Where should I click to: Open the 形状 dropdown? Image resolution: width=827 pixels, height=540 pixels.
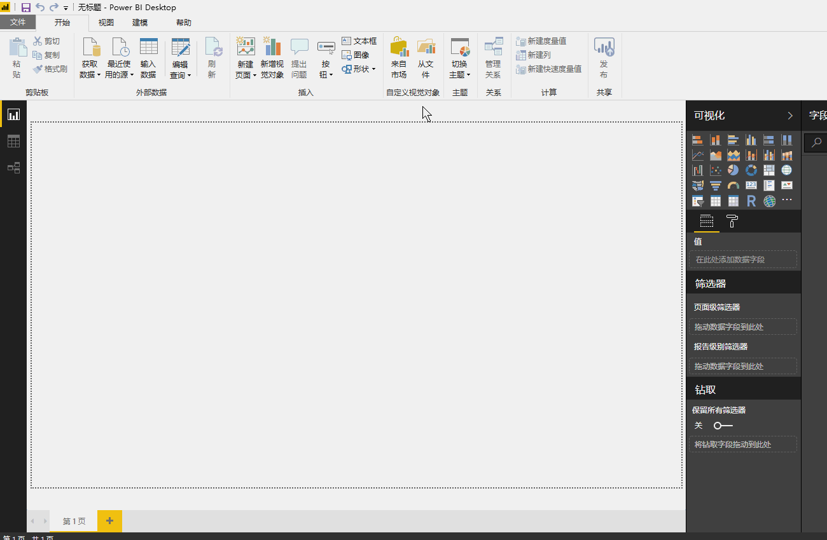359,69
